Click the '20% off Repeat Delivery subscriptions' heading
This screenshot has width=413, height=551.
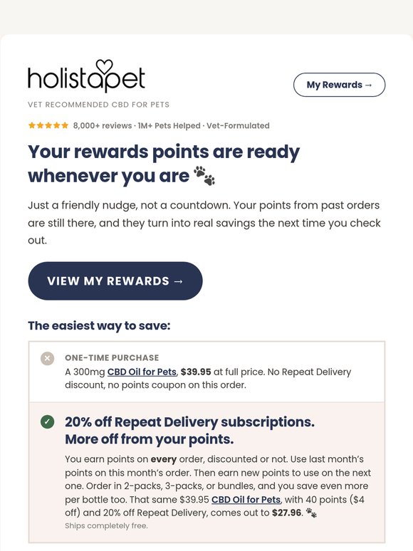pyautogui.click(x=190, y=422)
